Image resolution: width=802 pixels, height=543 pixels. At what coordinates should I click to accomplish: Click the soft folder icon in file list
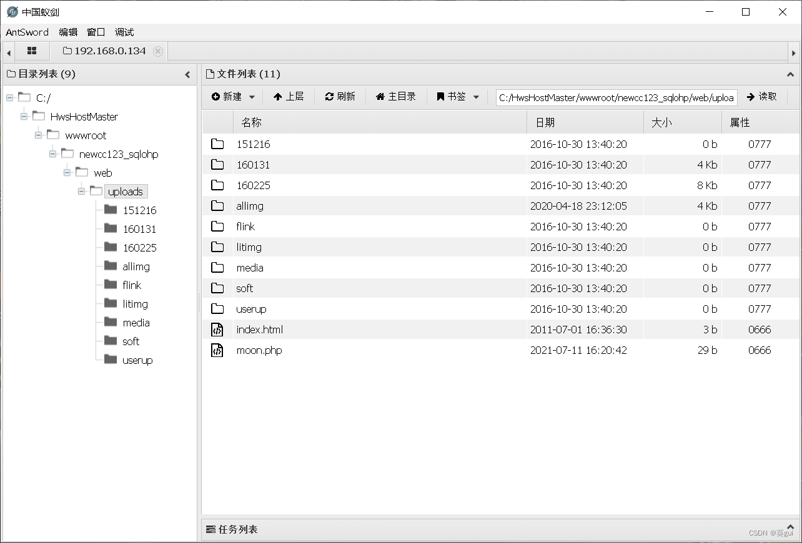(217, 288)
